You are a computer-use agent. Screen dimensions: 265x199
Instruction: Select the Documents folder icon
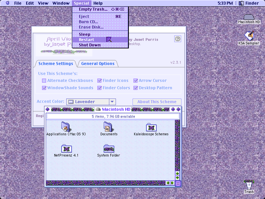coord(108,126)
